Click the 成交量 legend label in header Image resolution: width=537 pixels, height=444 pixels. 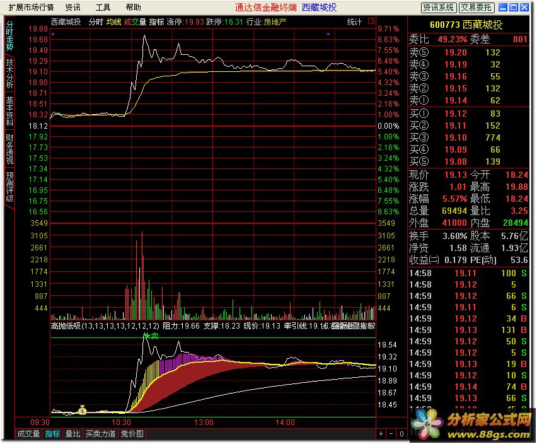[135, 22]
